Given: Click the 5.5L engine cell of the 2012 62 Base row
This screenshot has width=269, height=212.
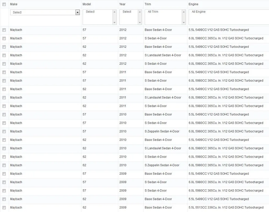Looking at the screenshot, I should [x=218, y=47].
